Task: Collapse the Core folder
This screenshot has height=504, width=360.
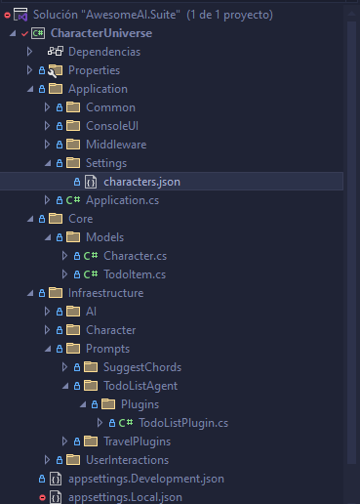Action: (x=30, y=219)
